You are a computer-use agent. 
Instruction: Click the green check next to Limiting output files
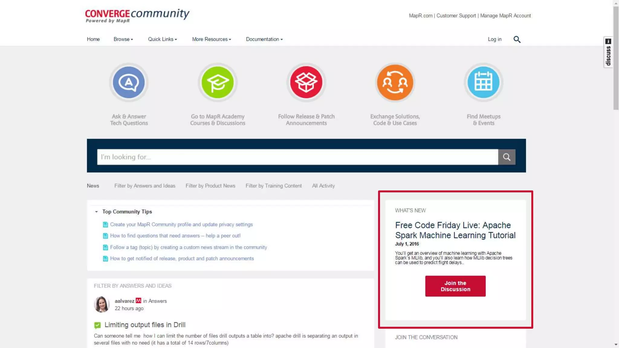(97, 325)
